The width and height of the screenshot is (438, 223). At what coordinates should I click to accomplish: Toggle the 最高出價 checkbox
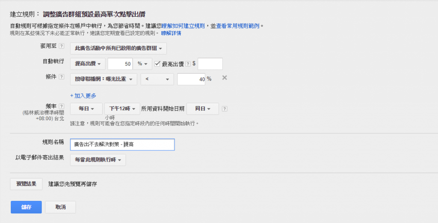tap(157, 64)
